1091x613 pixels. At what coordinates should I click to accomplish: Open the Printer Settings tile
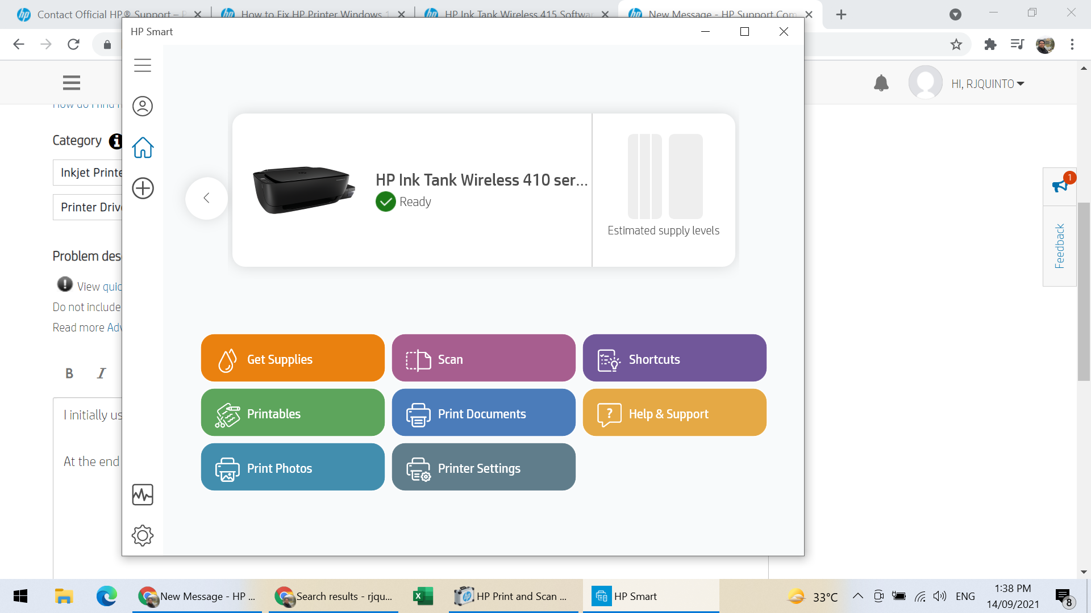484,467
